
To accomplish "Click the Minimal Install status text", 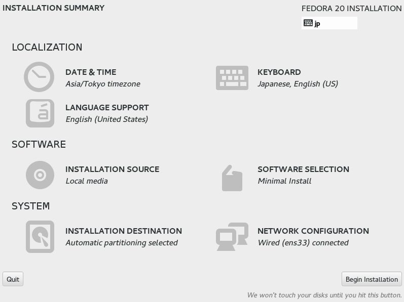I will [x=284, y=181].
